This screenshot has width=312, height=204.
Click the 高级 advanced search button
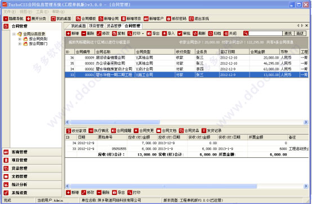300,33
